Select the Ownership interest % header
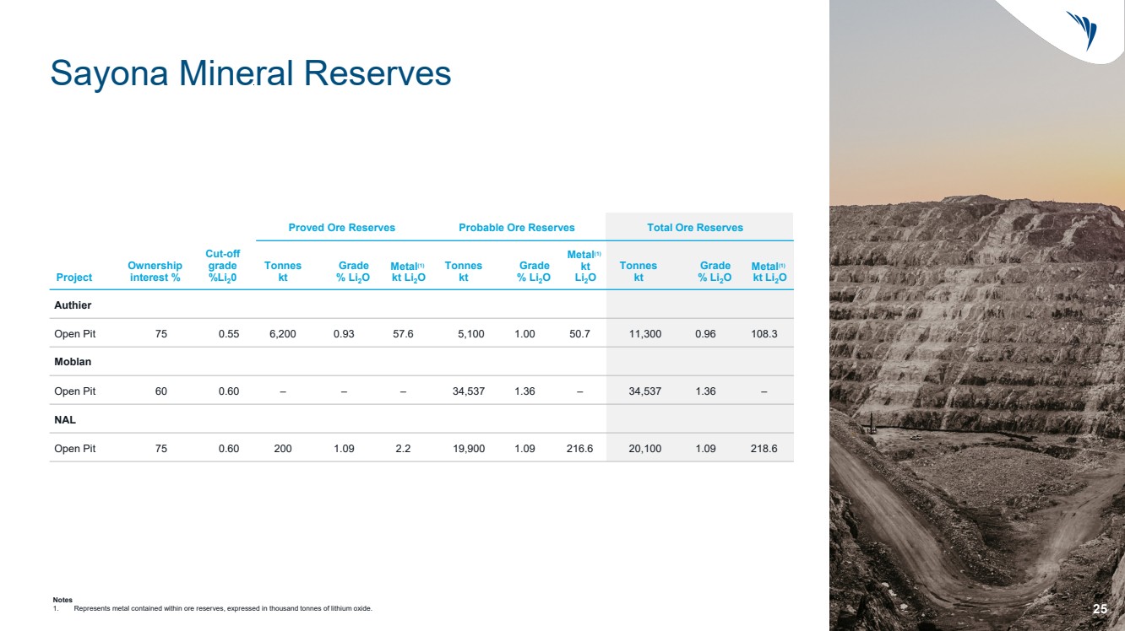 coord(155,272)
